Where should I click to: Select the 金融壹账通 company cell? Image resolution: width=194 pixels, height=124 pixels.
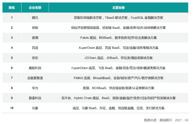(35, 78)
